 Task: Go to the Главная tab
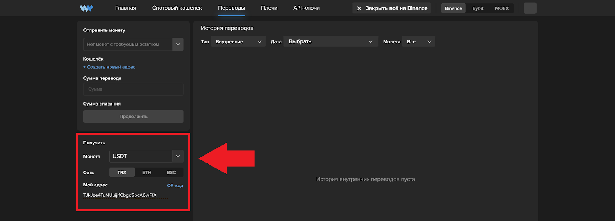tap(126, 8)
